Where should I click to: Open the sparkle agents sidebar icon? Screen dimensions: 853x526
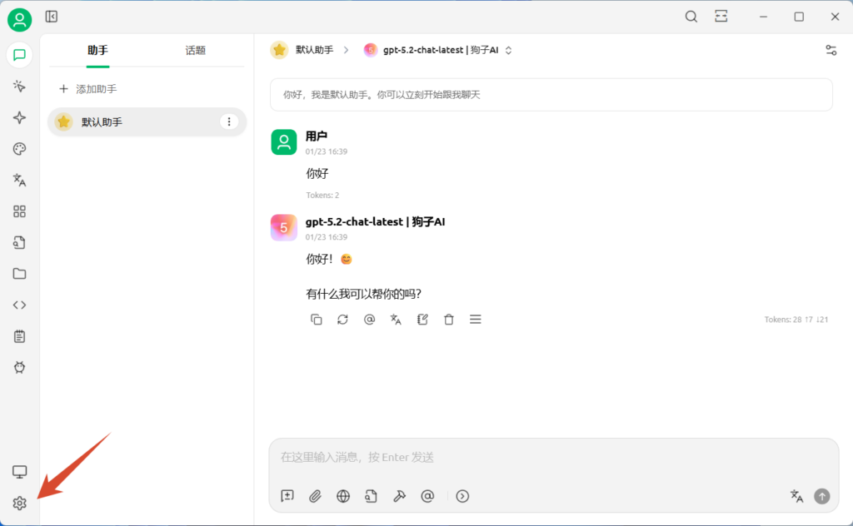(x=20, y=118)
